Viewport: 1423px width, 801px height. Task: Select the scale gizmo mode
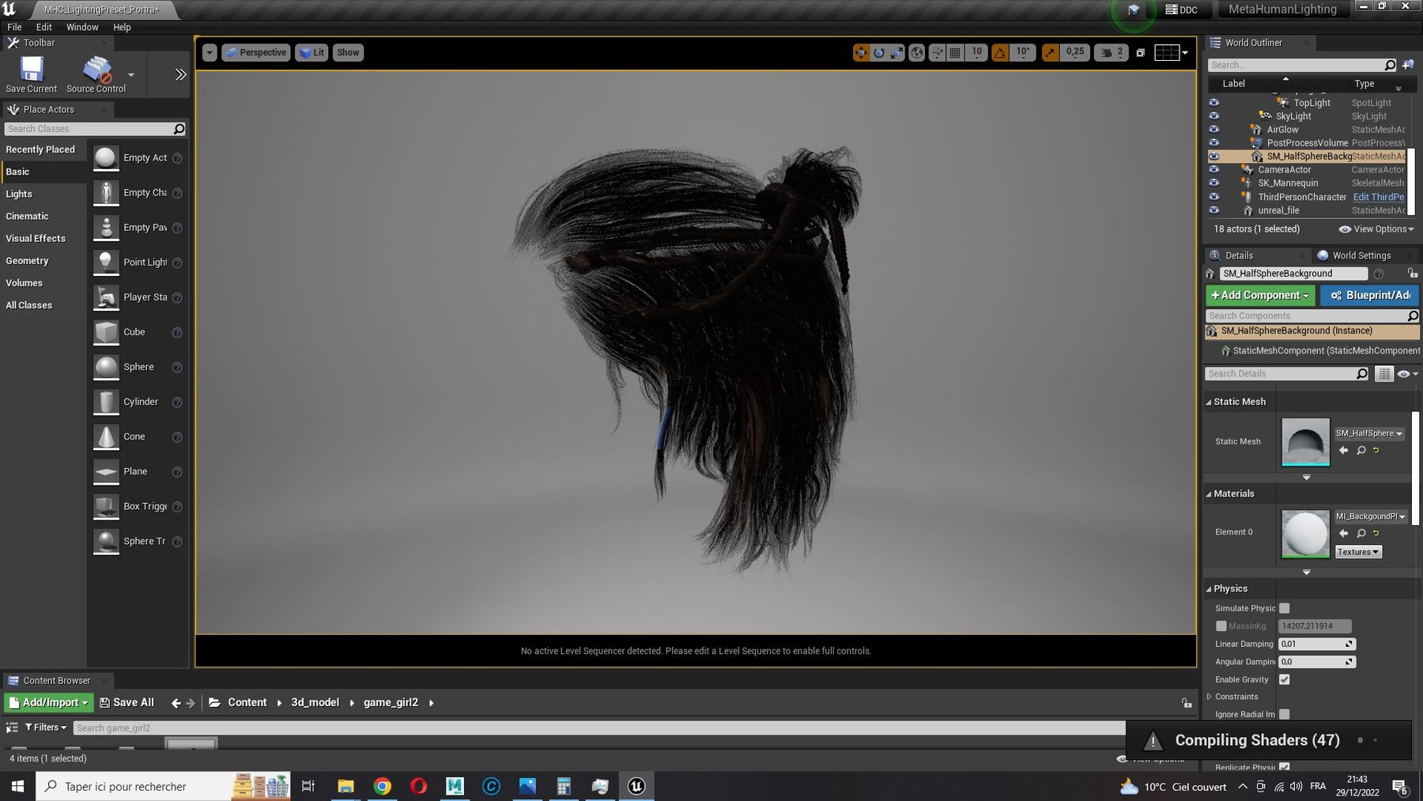click(x=897, y=52)
